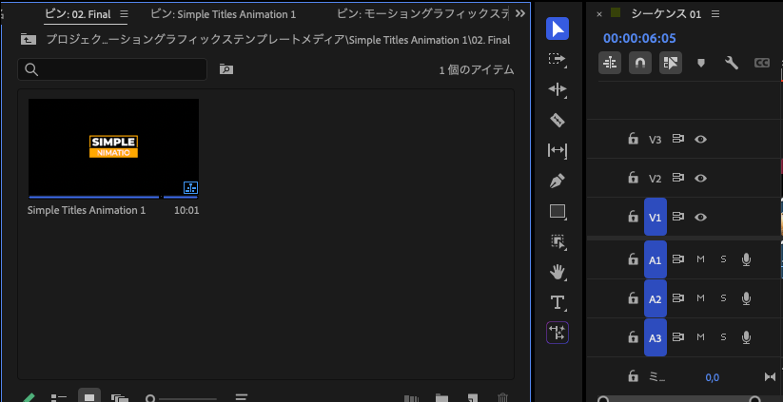Enable voice-over record on A3
Viewport: 783px width, 402px height.
[x=746, y=337]
